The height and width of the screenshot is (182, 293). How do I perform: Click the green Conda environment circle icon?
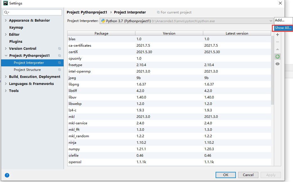pos(278,57)
